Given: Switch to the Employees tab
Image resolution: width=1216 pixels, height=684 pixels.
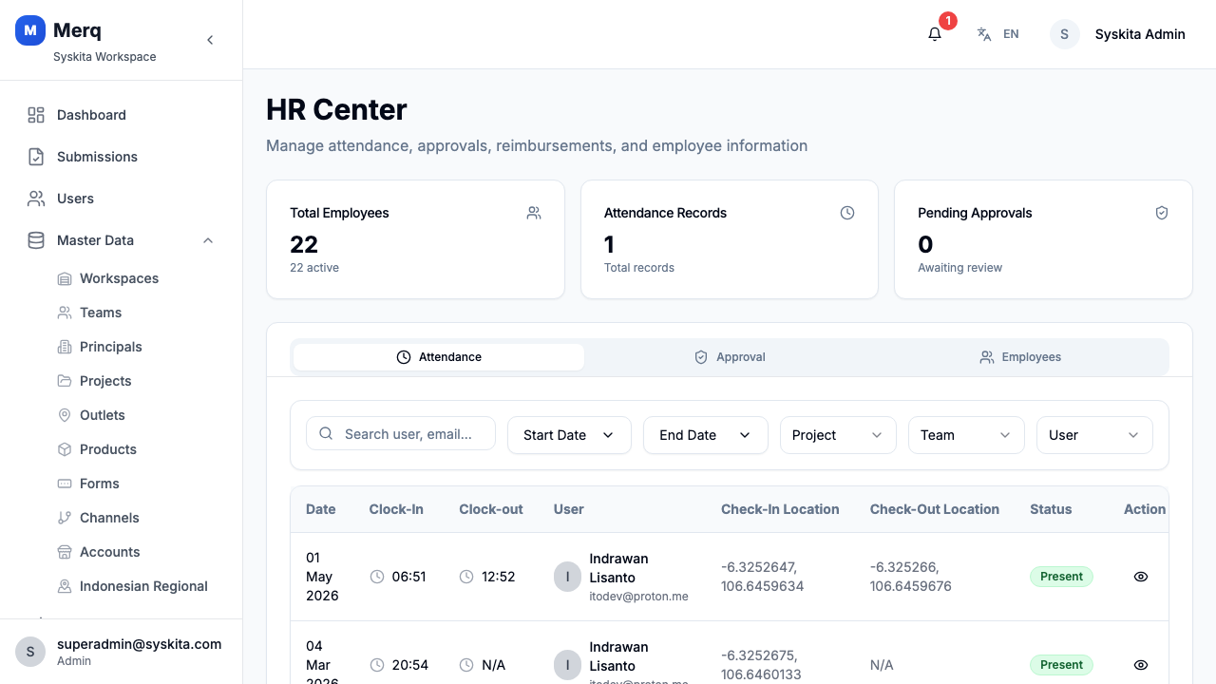Looking at the screenshot, I should [x=1020, y=357].
